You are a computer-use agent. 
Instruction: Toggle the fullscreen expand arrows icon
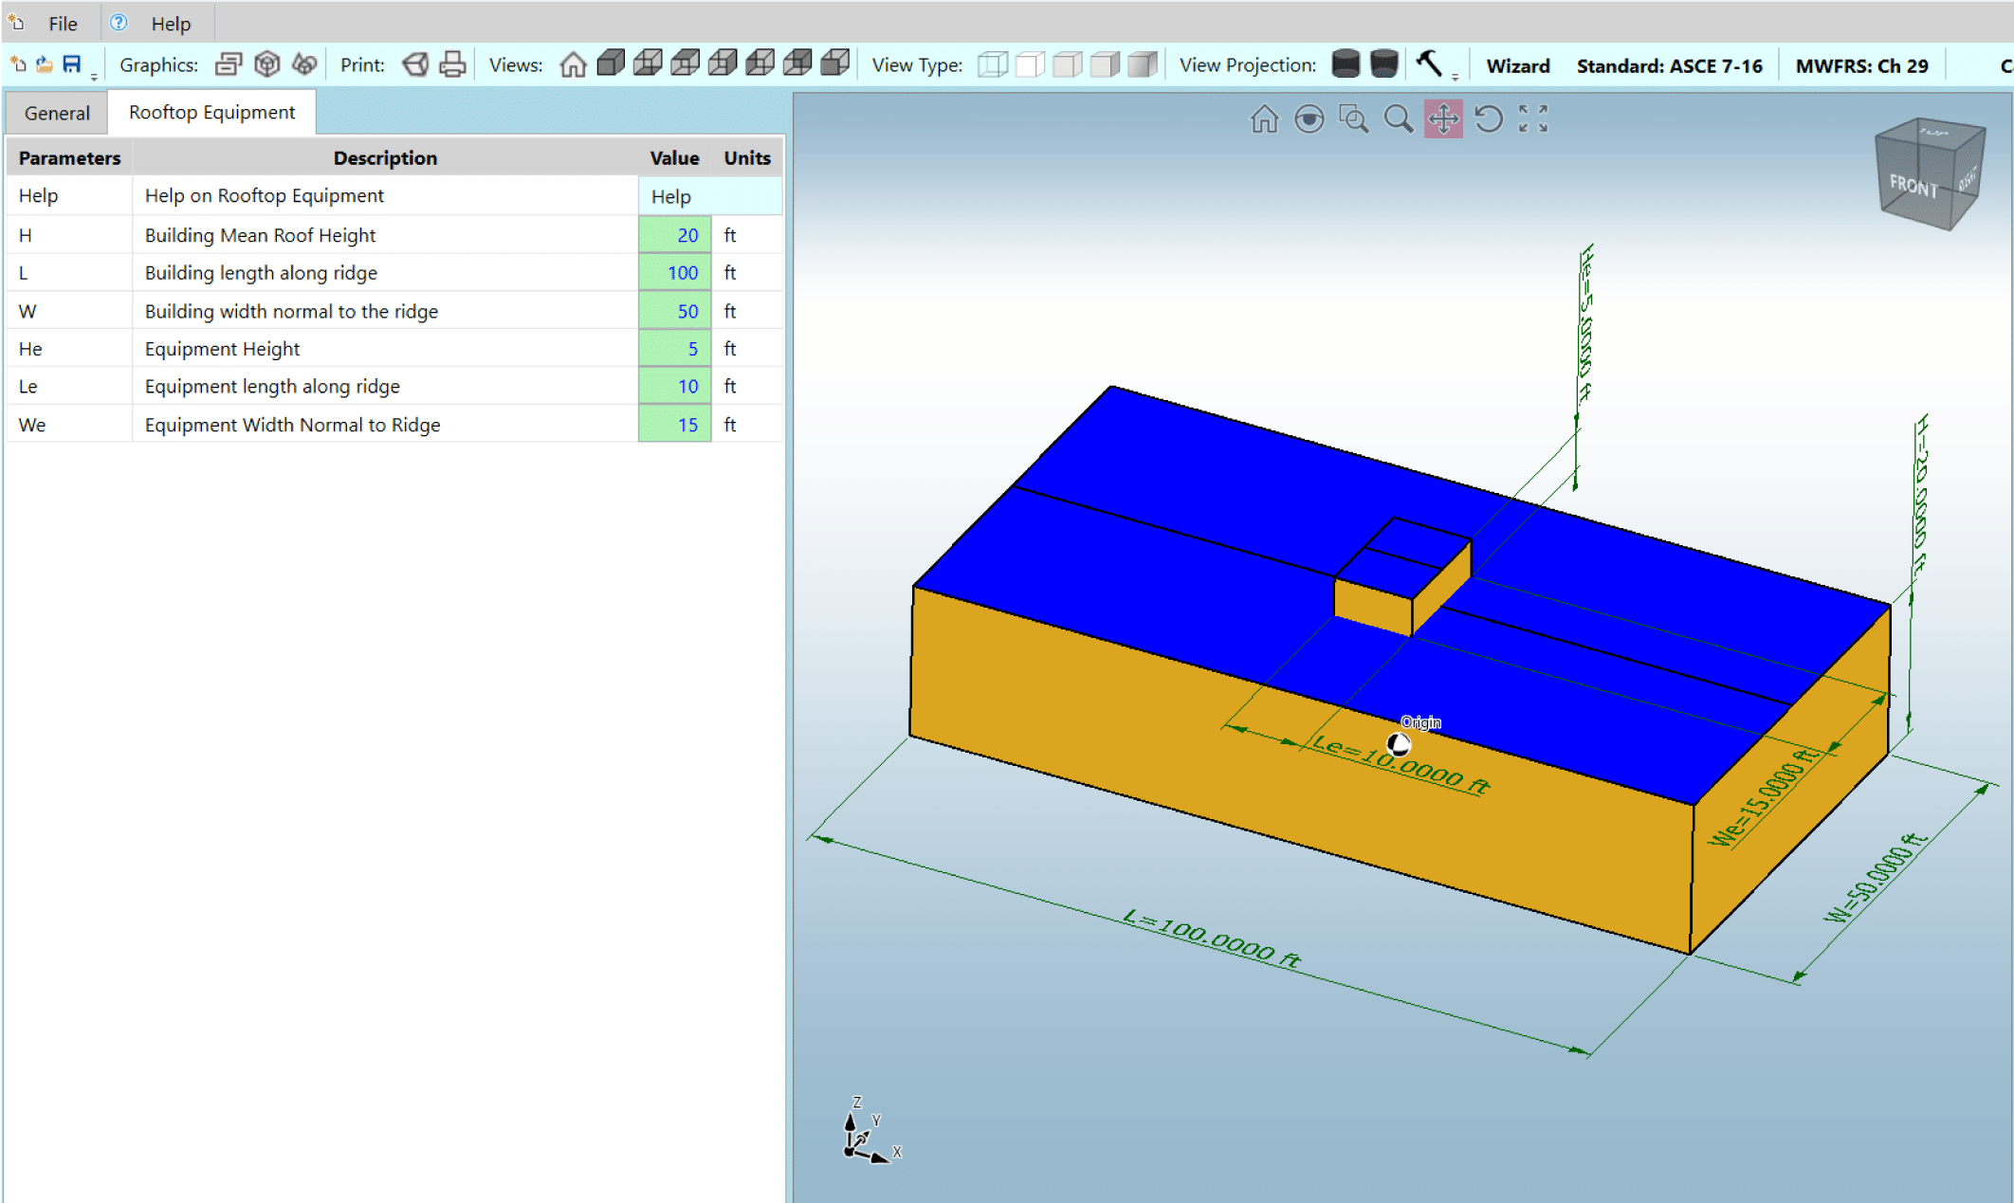[1533, 119]
